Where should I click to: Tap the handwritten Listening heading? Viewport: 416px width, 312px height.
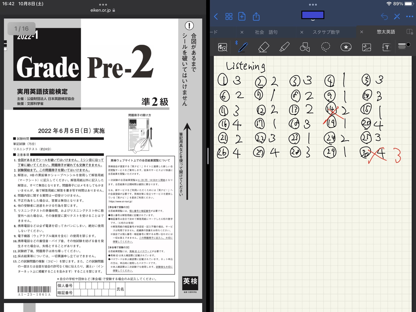coord(246,66)
